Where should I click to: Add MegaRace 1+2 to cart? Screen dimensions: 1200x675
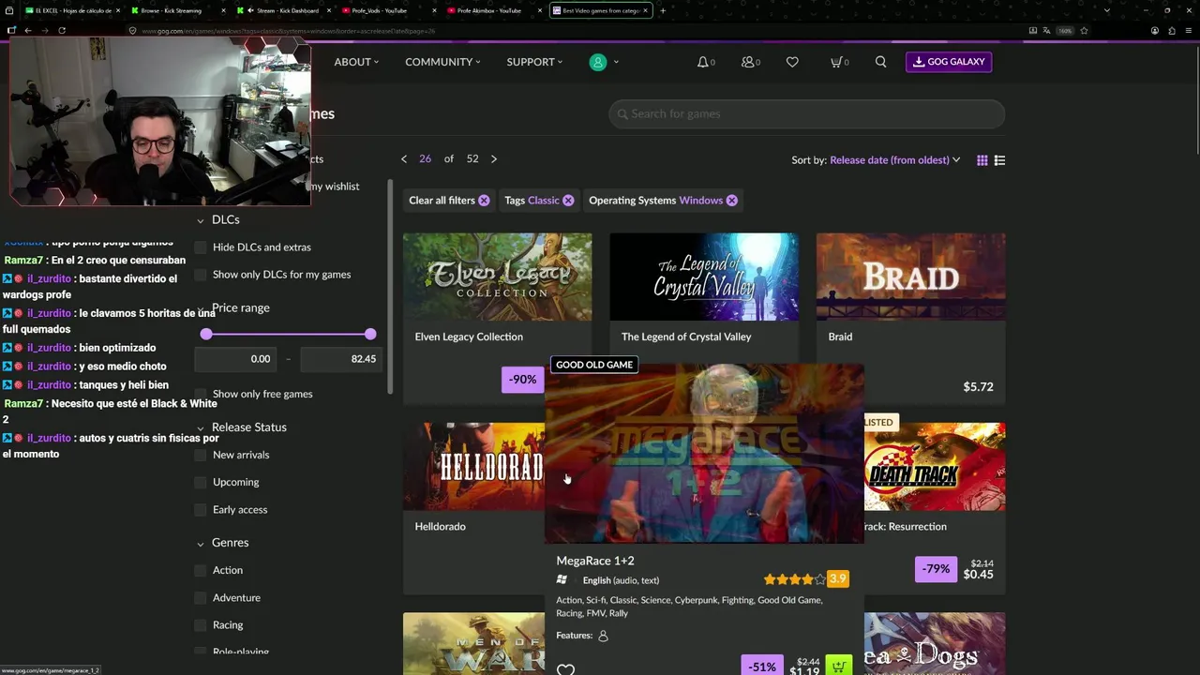[839, 666]
